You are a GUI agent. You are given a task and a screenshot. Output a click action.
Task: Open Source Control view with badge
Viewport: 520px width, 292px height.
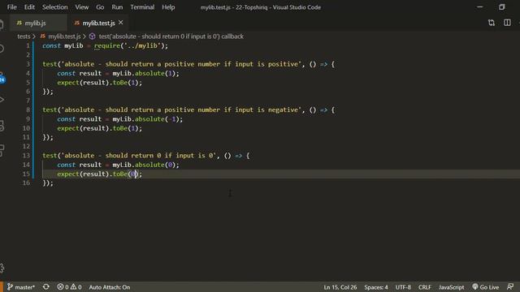pos(2,78)
